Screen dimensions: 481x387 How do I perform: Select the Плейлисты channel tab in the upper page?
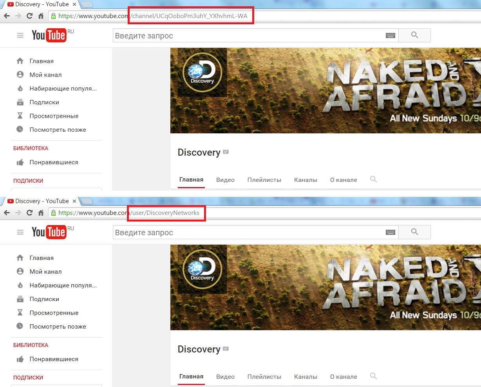[264, 180]
